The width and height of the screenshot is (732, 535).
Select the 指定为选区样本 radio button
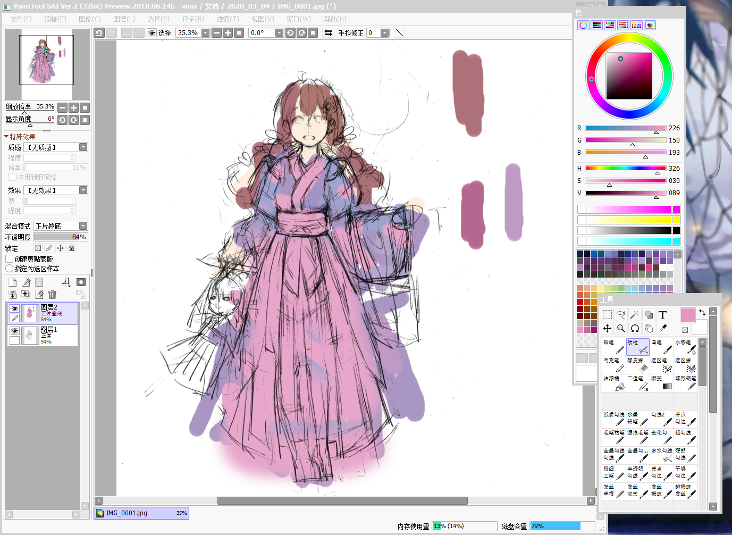(x=10, y=269)
